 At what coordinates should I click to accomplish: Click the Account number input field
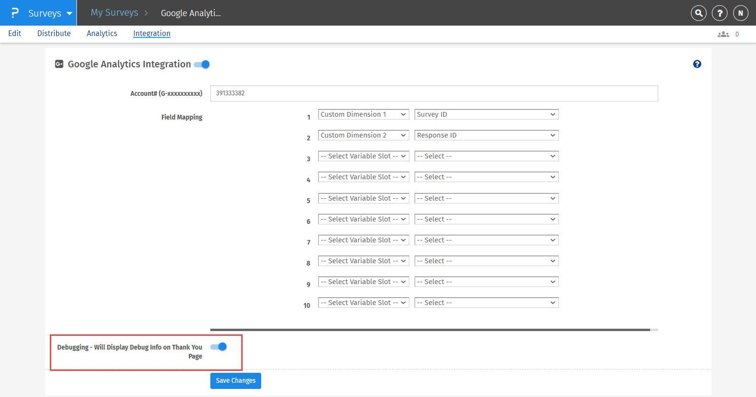coord(434,93)
